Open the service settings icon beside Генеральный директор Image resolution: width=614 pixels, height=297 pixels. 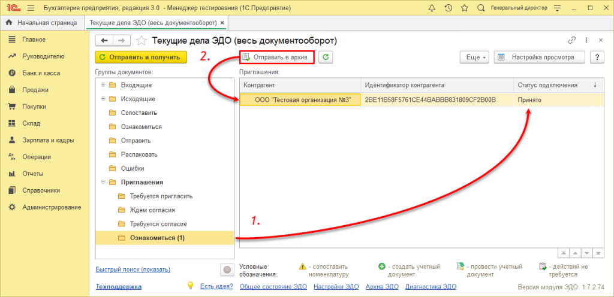coord(558,8)
